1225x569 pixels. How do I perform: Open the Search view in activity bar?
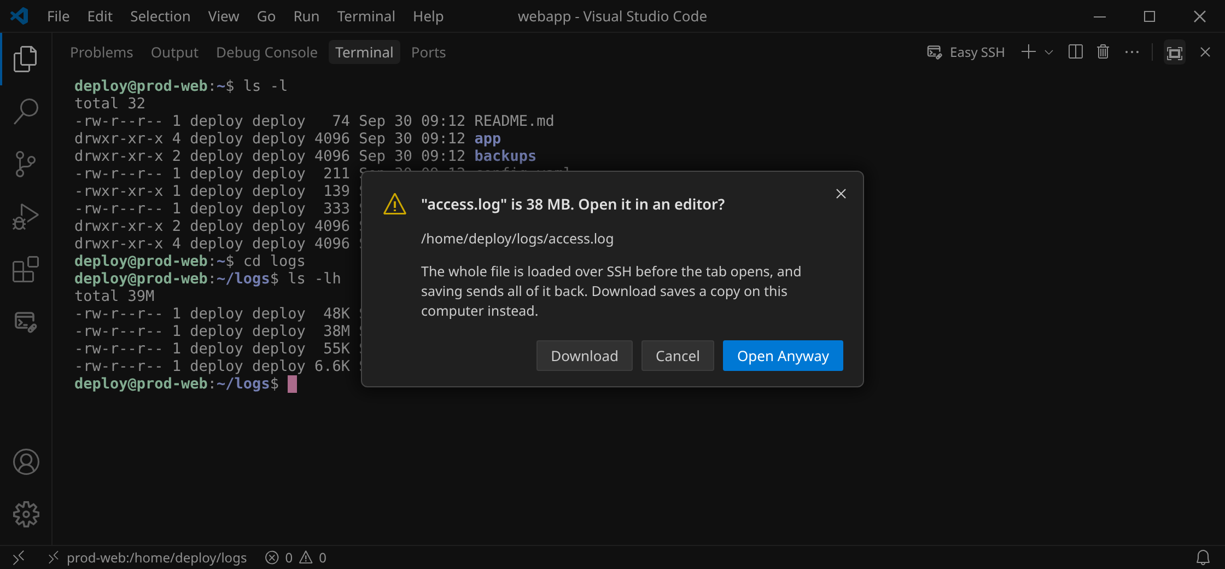(x=26, y=111)
